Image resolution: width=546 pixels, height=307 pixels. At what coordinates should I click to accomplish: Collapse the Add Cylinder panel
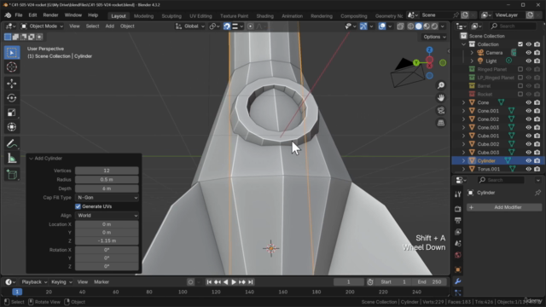(x=31, y=159)
